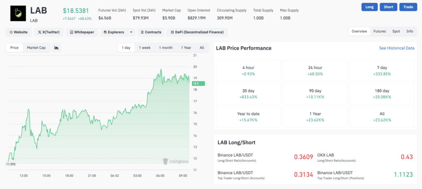Select the 1 month timeframe
Viewport: 422px width, 189px height.
click(x=166, y=48)
